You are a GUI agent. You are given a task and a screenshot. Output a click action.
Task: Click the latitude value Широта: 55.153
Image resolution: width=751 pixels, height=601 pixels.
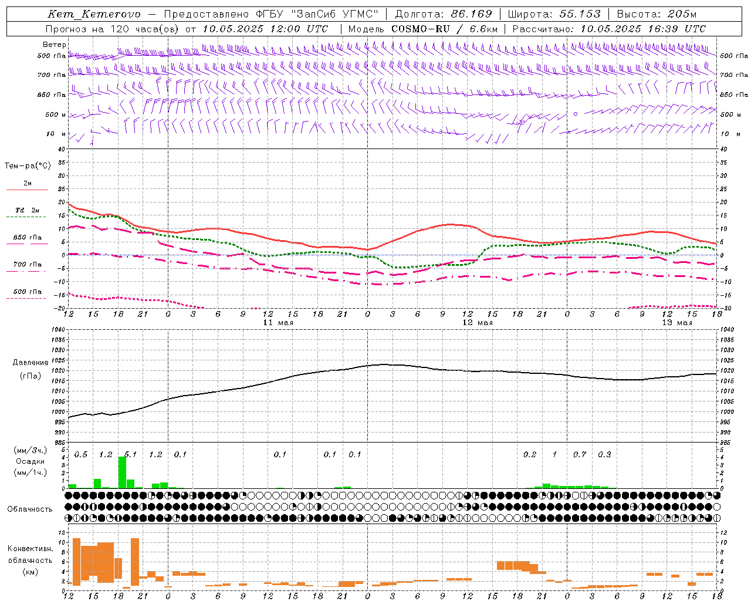pyautogui.click(x=554, y=14)
